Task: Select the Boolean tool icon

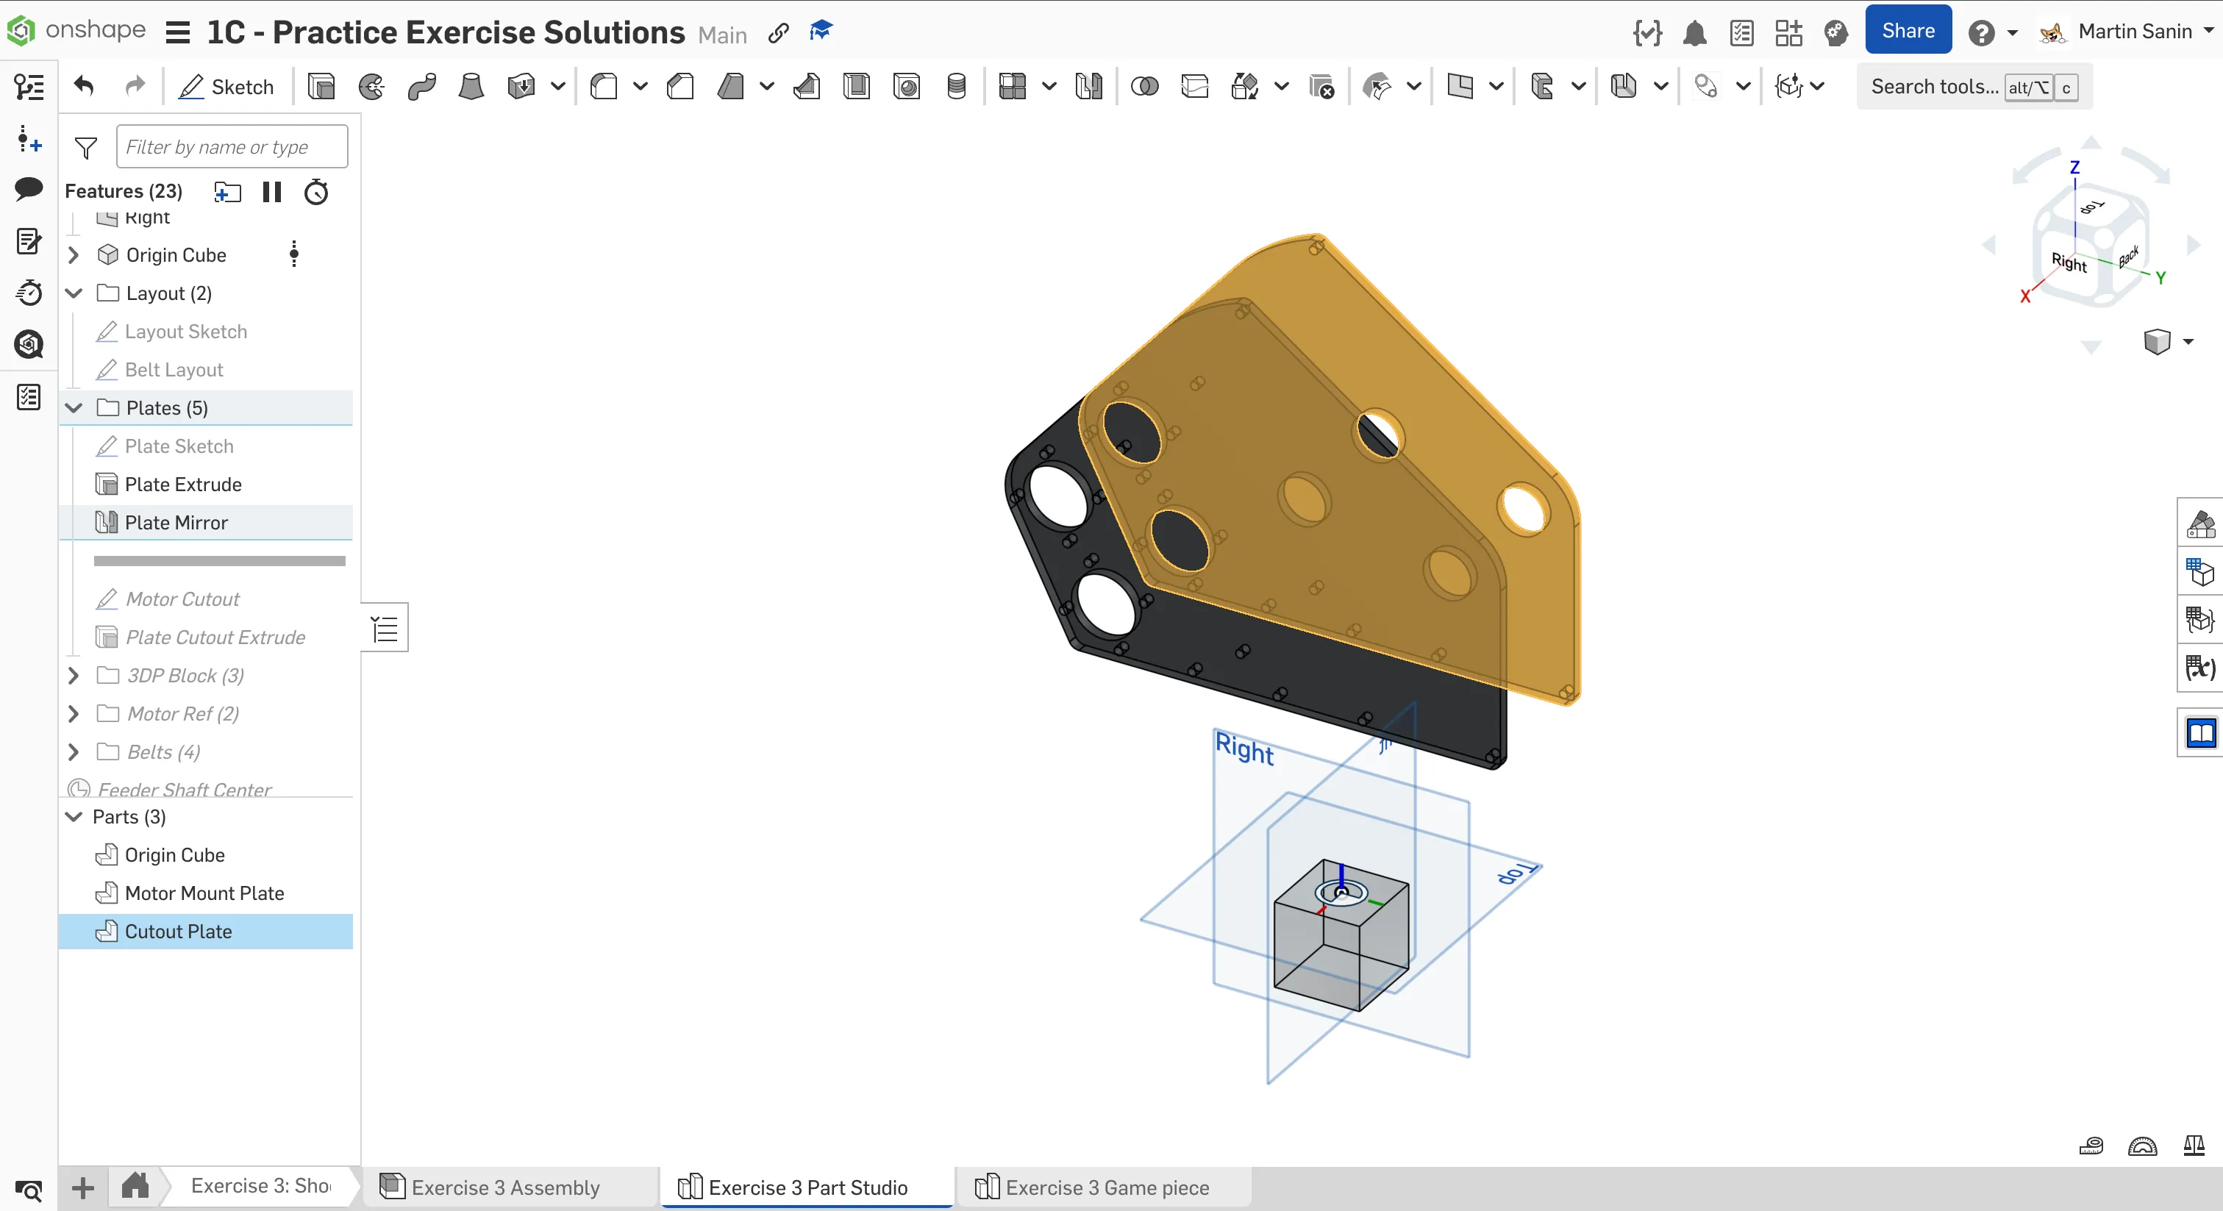Action: (1144, 86)
